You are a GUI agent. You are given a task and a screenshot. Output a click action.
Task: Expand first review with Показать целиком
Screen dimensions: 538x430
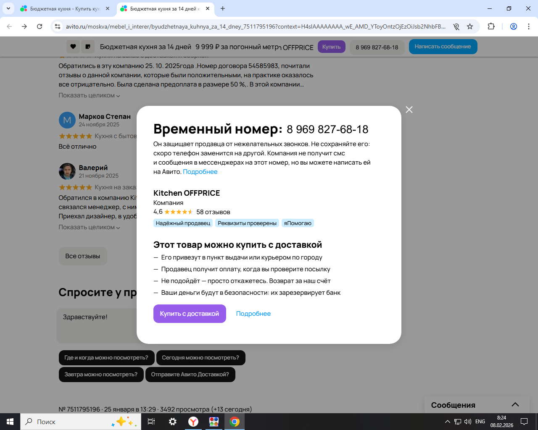point(89,95)
